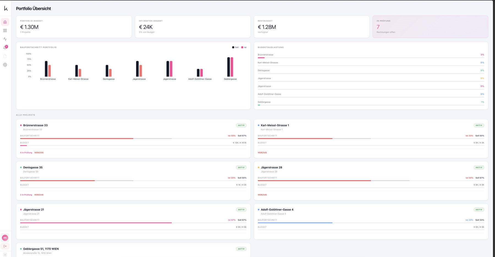
Task: Click the RR user avatar
Action: (5, 238)
